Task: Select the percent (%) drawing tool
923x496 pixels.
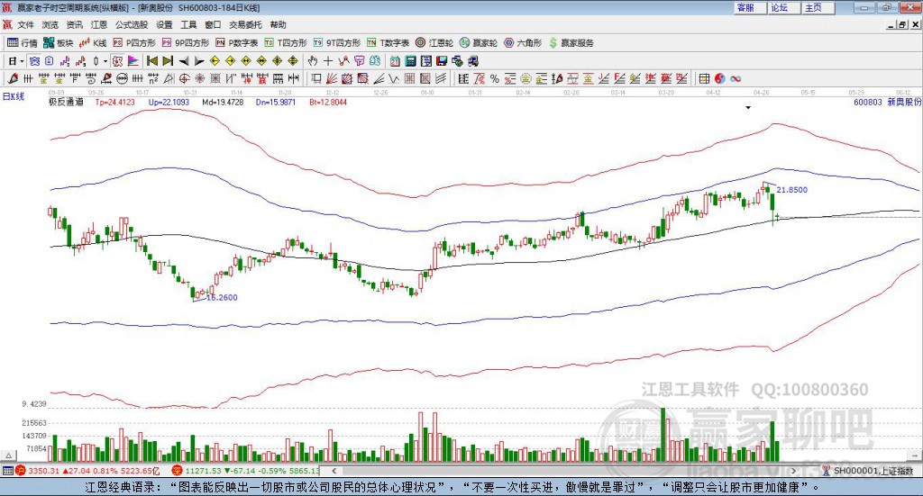Action: (x=495, y=78)
